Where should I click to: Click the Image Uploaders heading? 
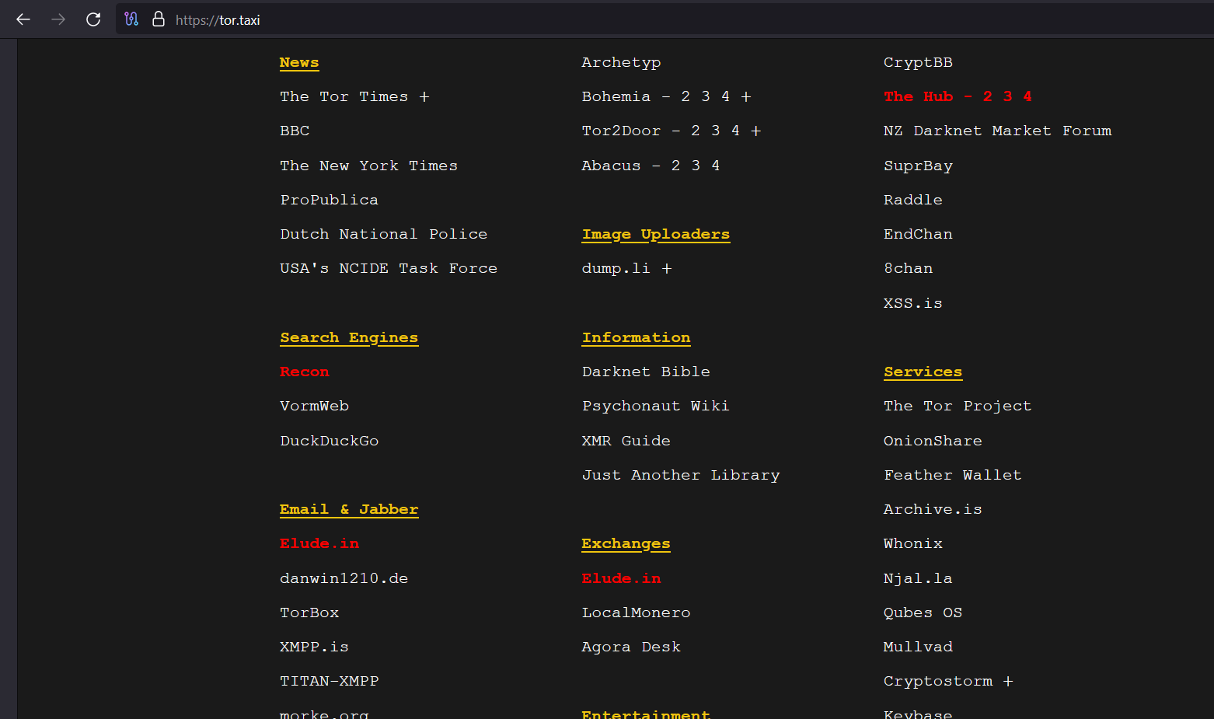click(656, 234)
